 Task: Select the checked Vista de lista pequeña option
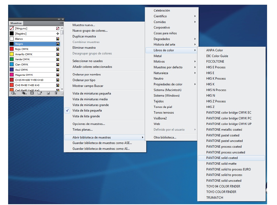87,110
